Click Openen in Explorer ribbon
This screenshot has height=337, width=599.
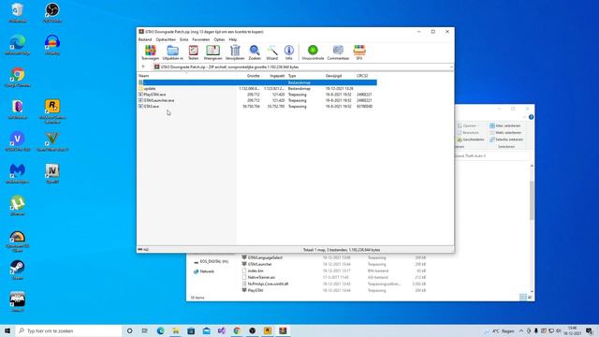point(468,125)
